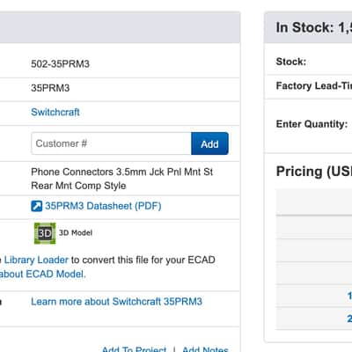
Task: Click the Enter Quantity label
Action: [x=312, y=124]
